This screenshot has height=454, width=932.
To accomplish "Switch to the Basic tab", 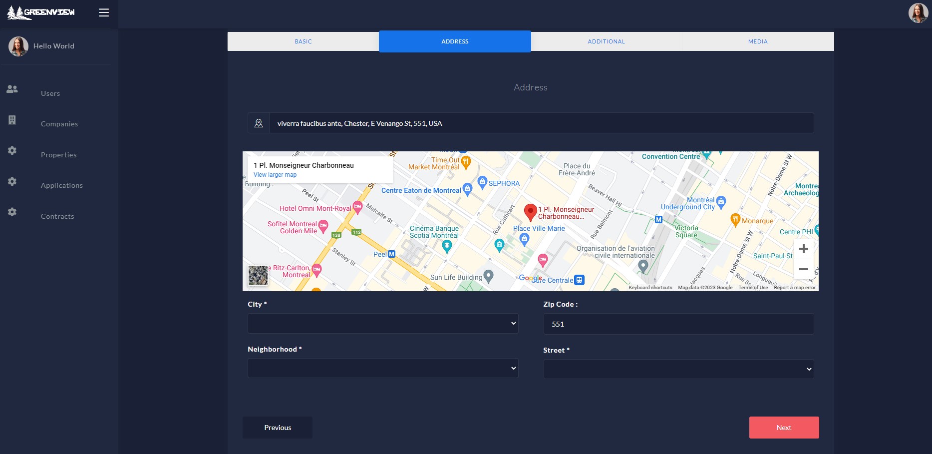I will (303, 41).
